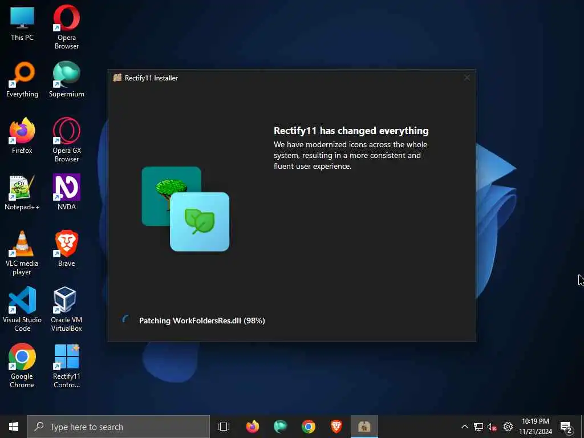
Task: Select Oracle VM VirtualBox shortcut
Action: click(x=67, y=309)
